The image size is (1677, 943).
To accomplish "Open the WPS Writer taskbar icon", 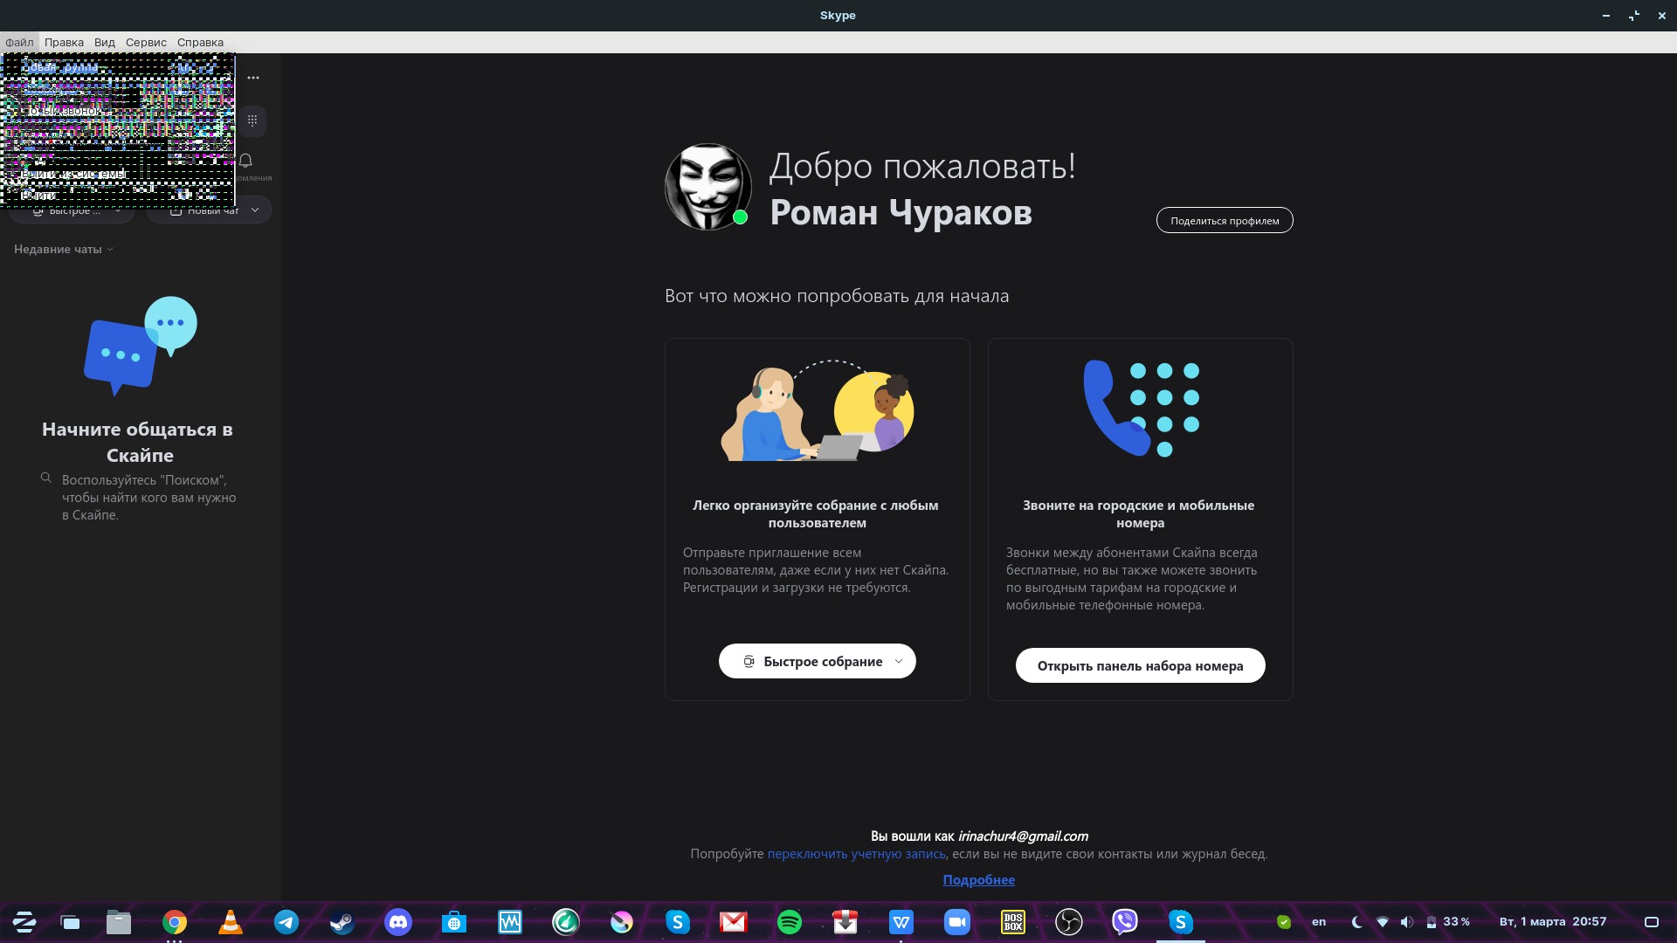I will (x=901, y=922).
